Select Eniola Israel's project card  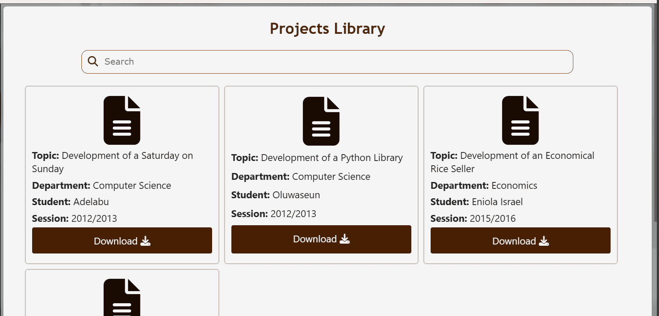[520, 173]
